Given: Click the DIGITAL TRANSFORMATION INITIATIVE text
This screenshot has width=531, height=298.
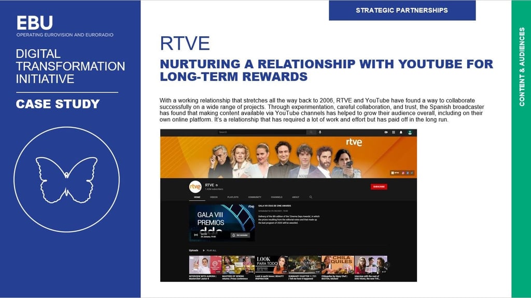Looking at the screenshot, I should (x=71, y=66).
